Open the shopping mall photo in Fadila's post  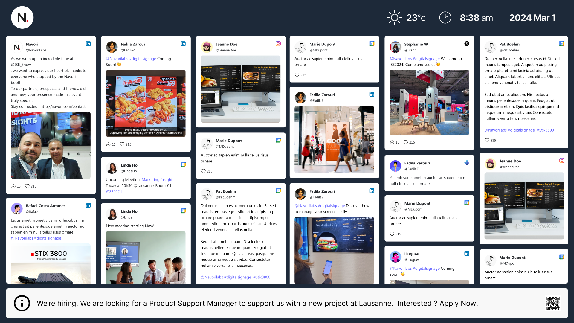tap(334, 140)
